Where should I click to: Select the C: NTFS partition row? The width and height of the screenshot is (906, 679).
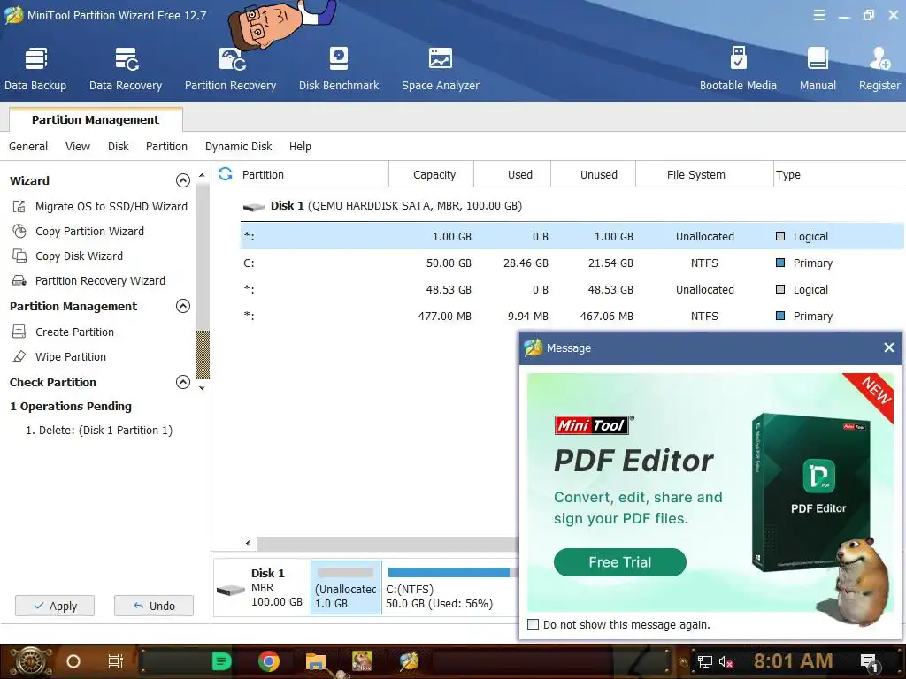572,263
